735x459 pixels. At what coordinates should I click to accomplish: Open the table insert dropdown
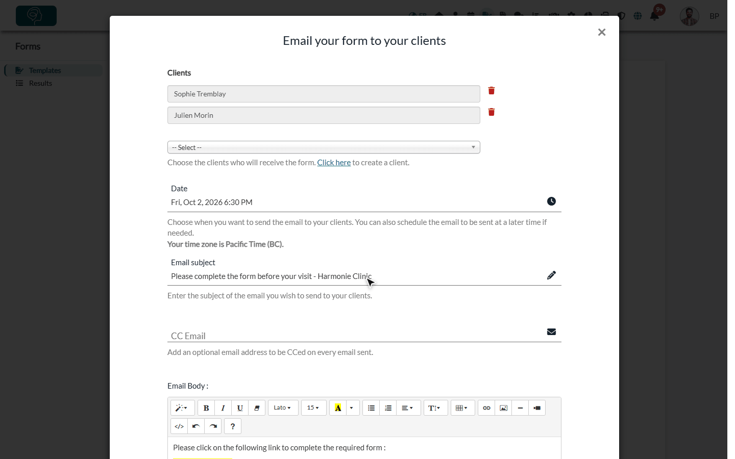[463, 408]
